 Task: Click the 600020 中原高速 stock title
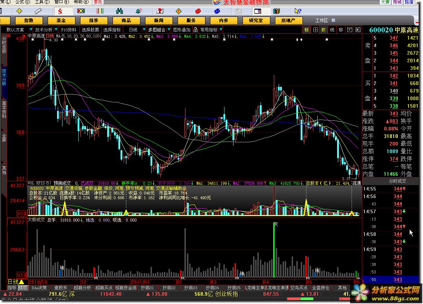click(394, 30)
